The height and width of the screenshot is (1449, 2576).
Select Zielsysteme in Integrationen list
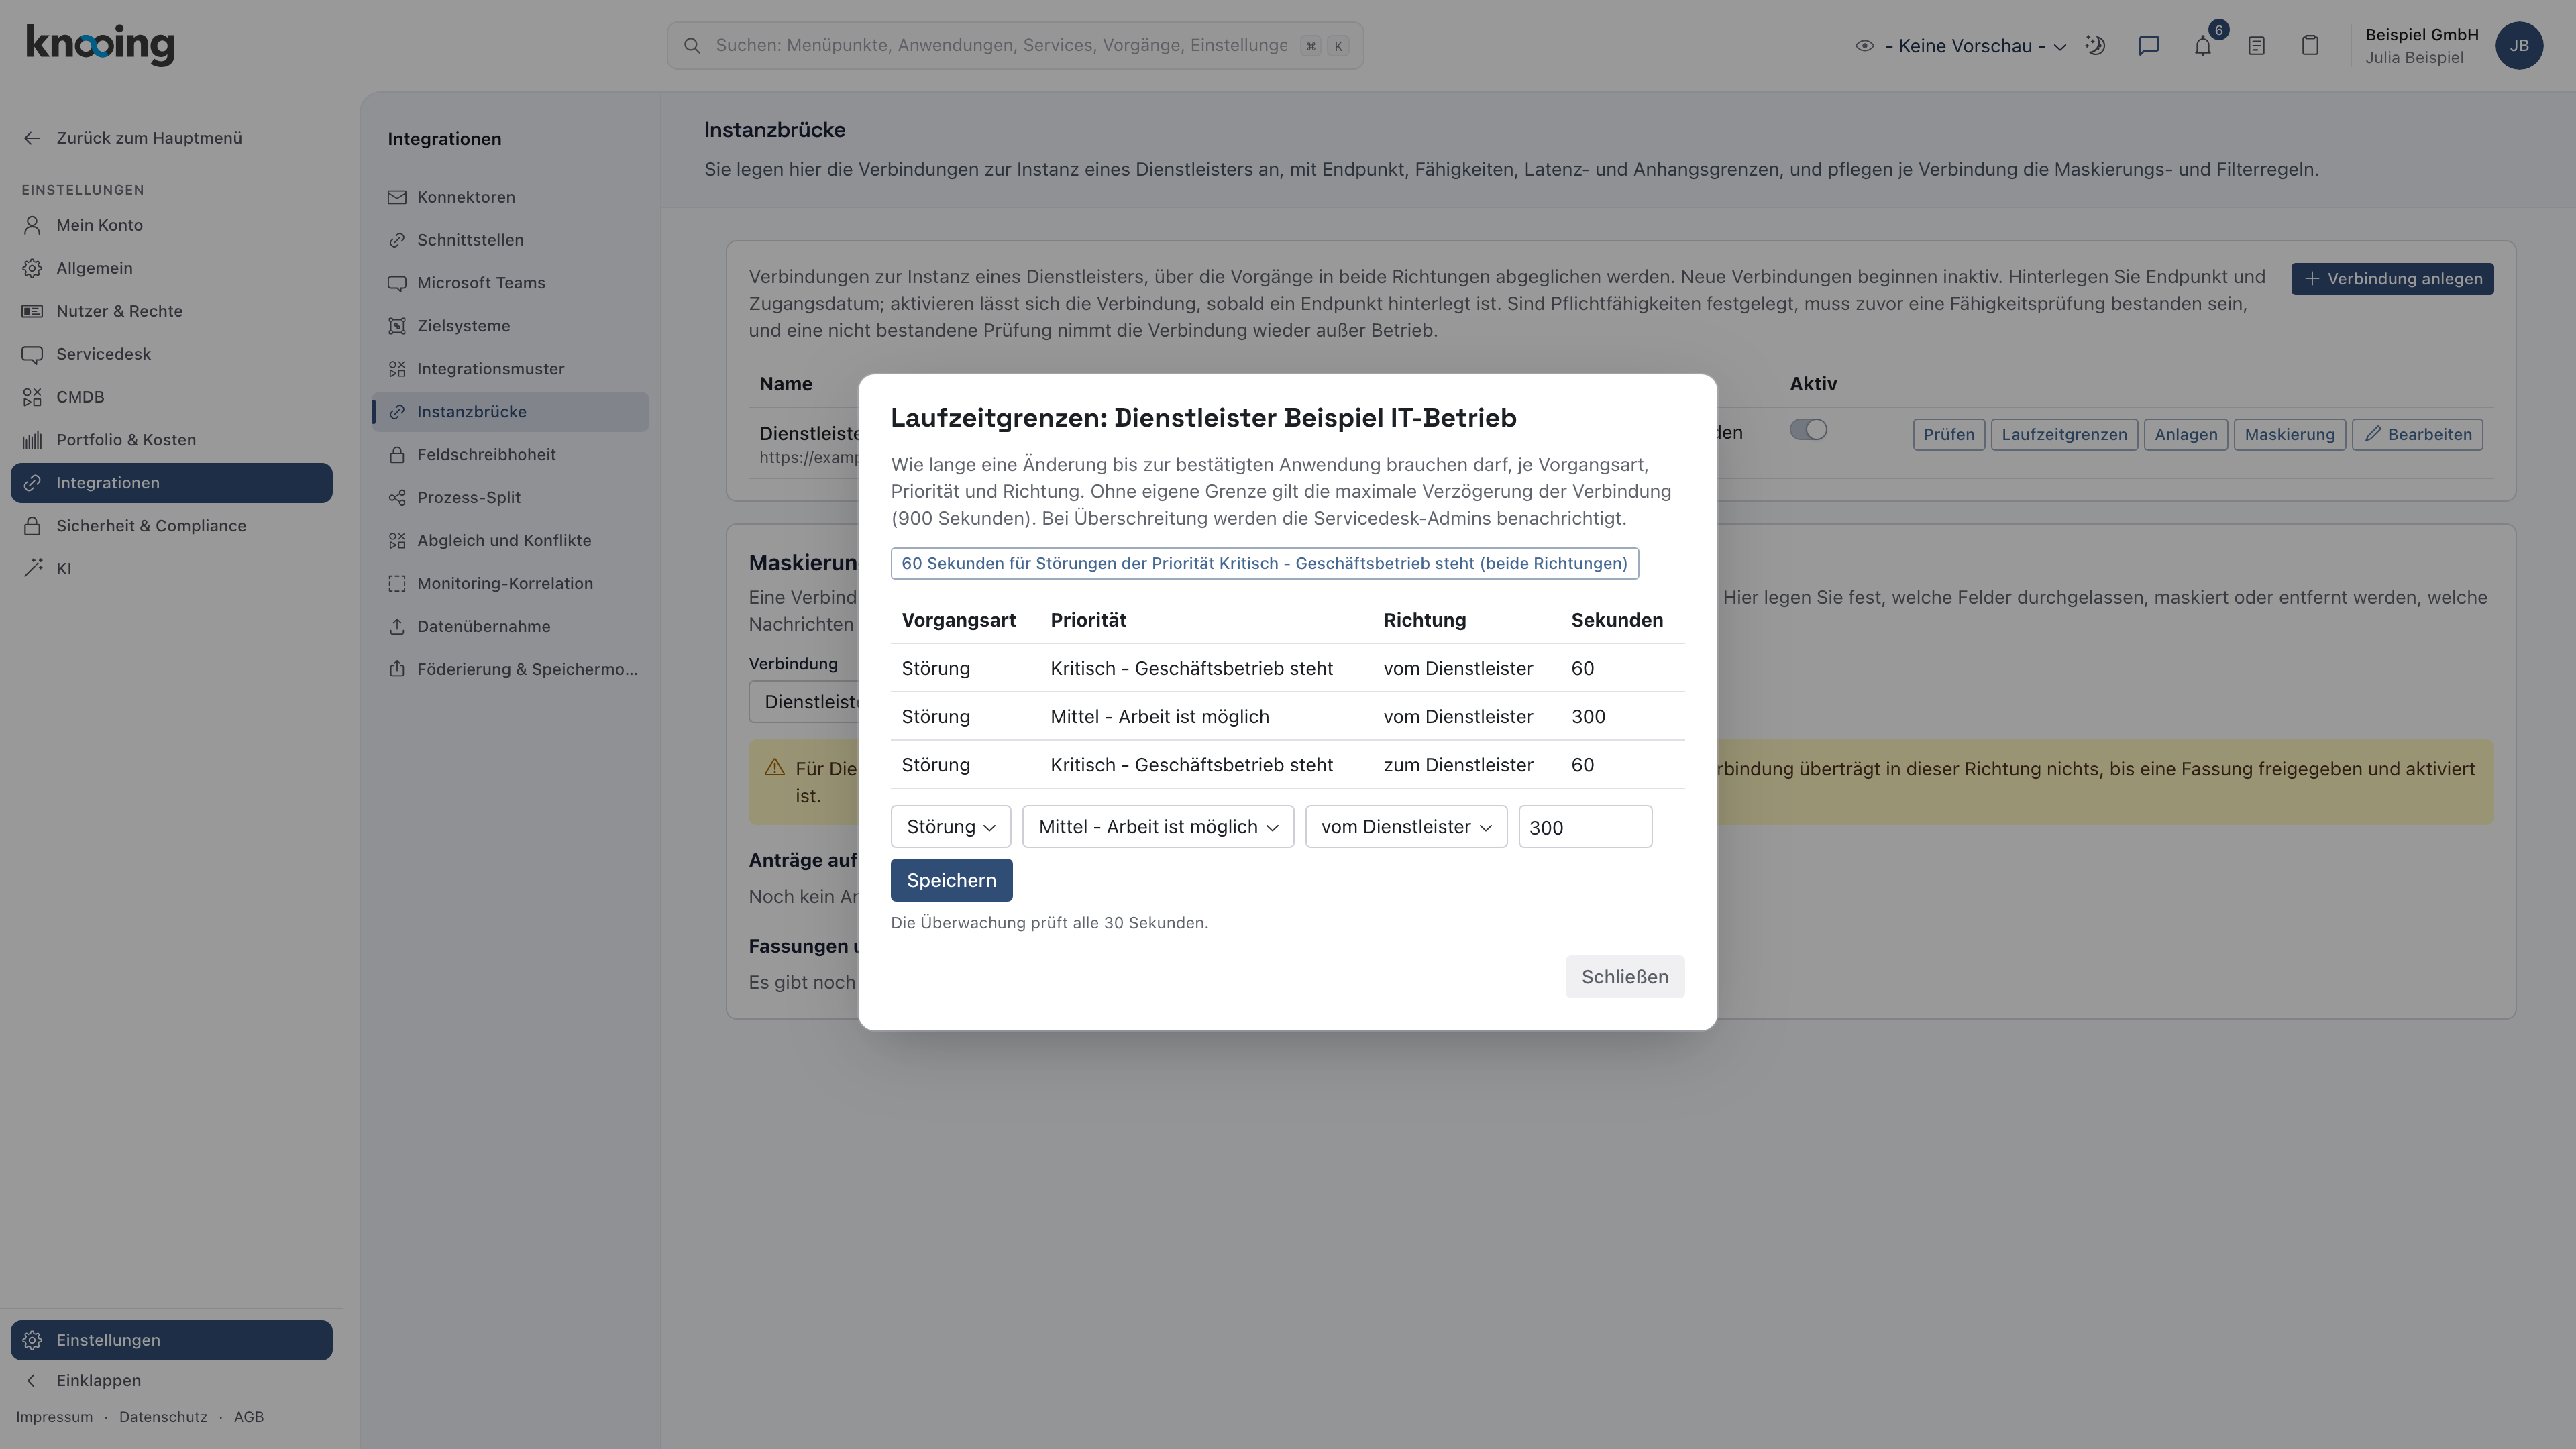click(x=511, y=326)
